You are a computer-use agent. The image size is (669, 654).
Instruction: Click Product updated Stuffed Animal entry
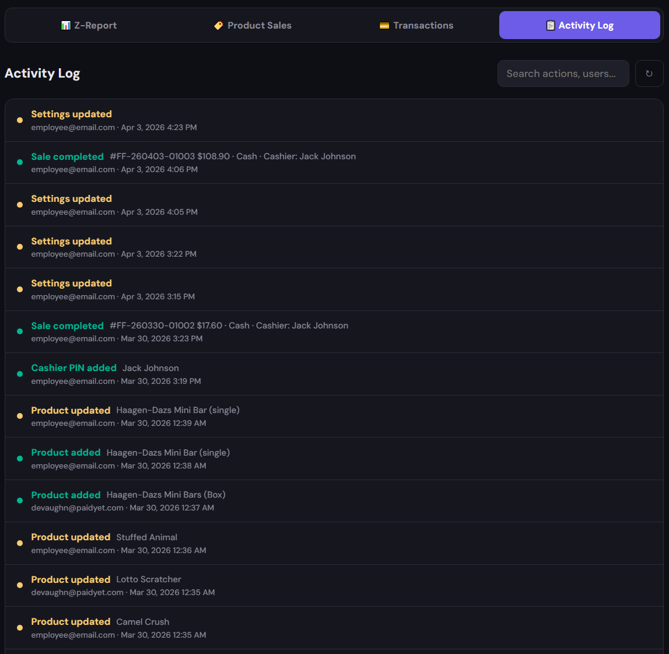pos(334,543)
